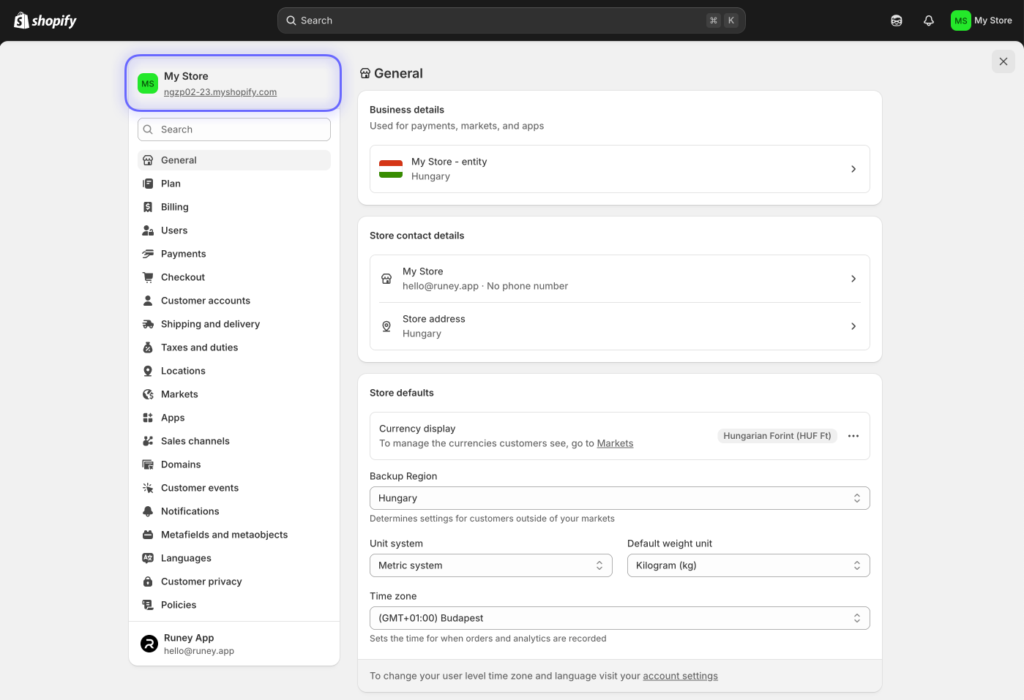Image resolution: width=1024 pixels, height=700 pixels.
Task: Open Taxes and duties settings
Action: (234, 347)
